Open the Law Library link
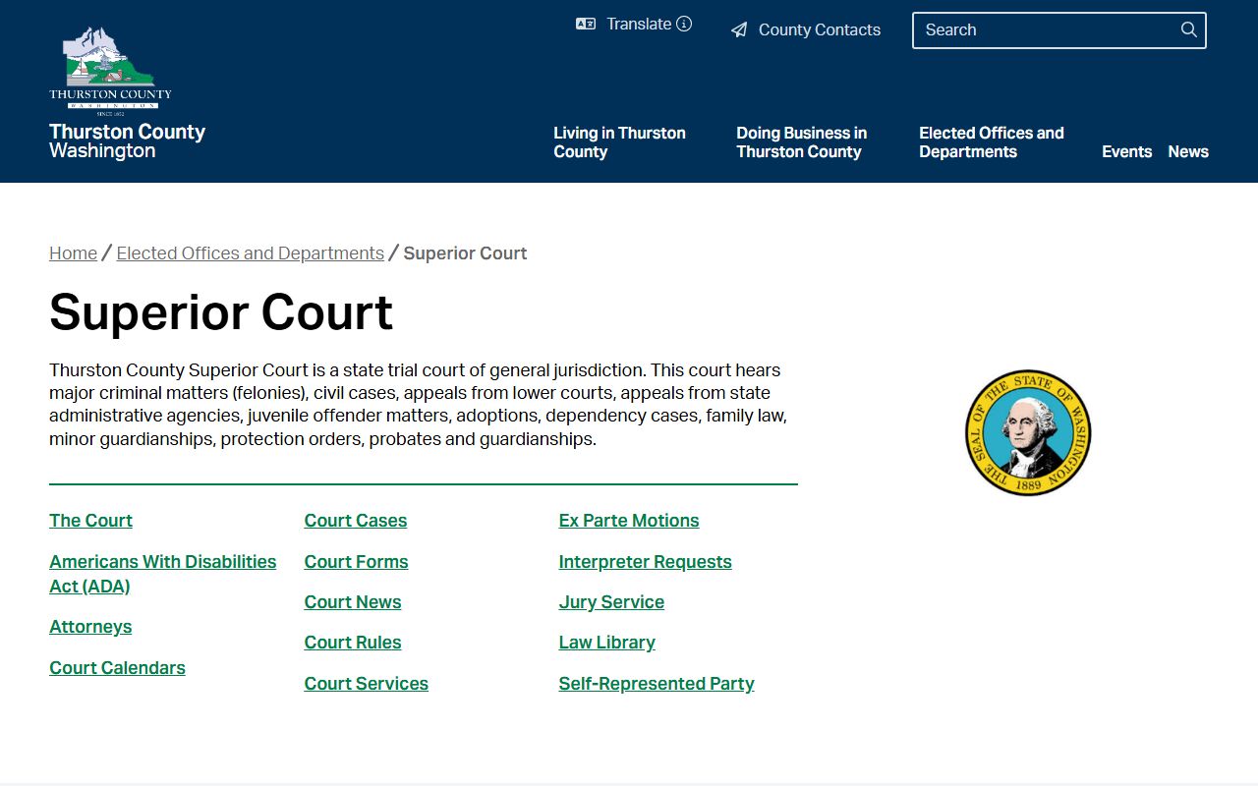This screenshot has height=786, width=1258. pyautogui.click(x=607, y=643)
